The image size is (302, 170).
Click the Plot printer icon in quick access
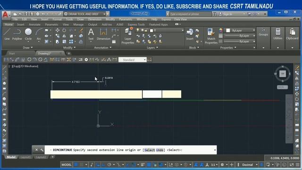[x=38, y=14]
